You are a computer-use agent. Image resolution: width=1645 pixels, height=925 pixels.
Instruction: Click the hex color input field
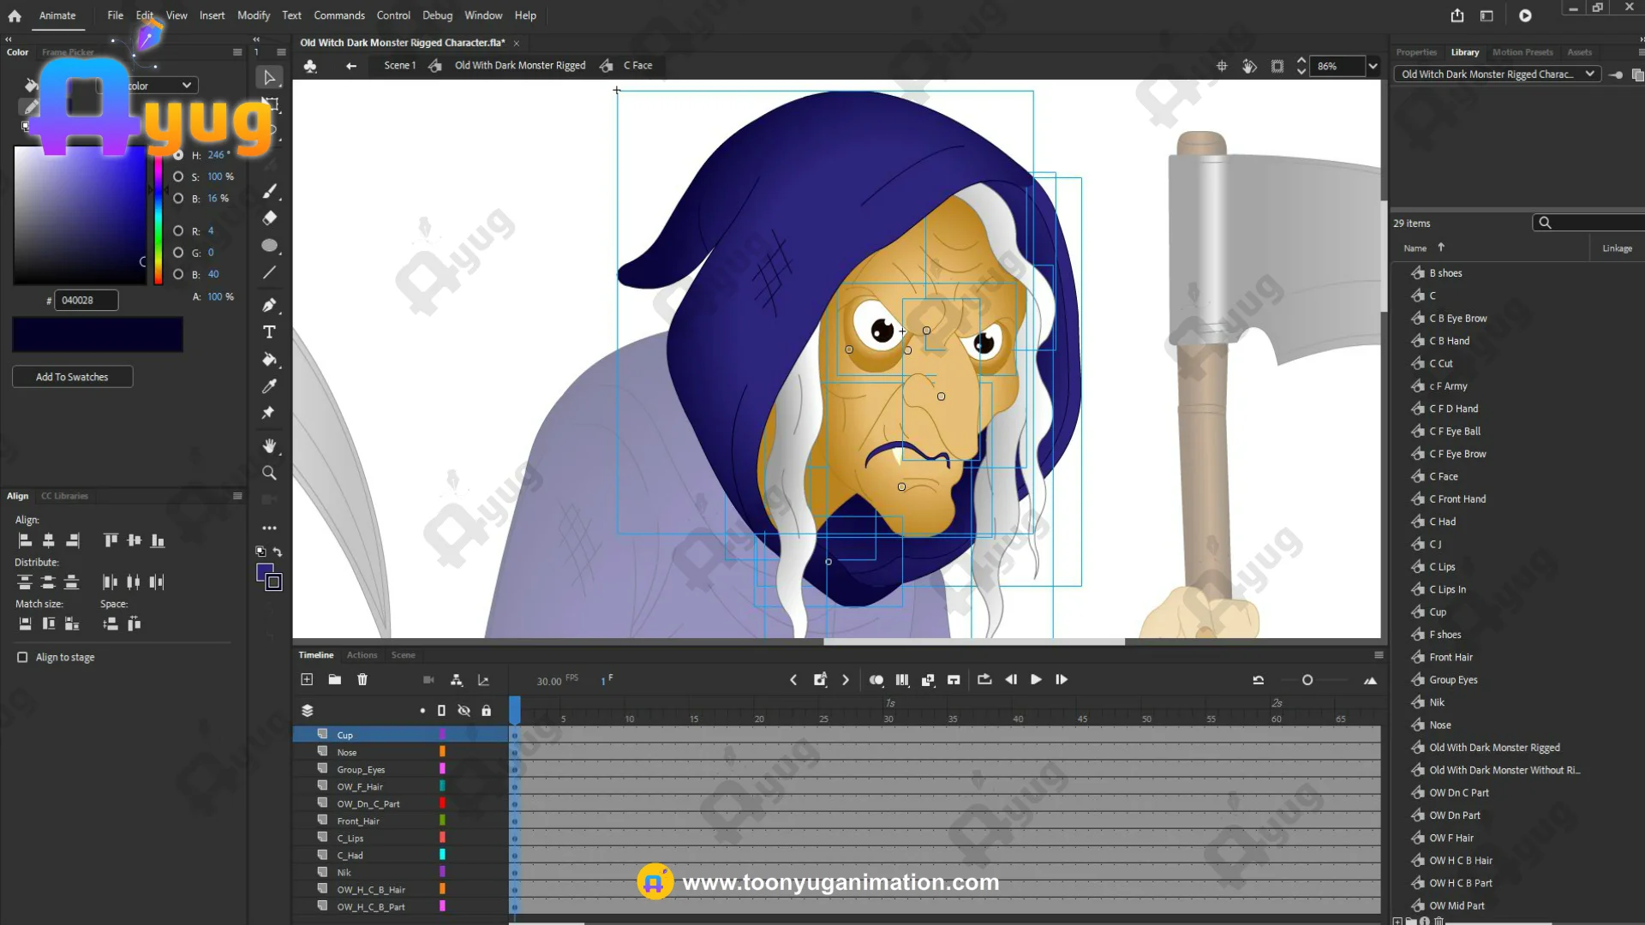pyautogui.click(x=86, y=300)
